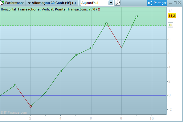
Task: Click the Performance tab label
Action: [x=15, y=3]
